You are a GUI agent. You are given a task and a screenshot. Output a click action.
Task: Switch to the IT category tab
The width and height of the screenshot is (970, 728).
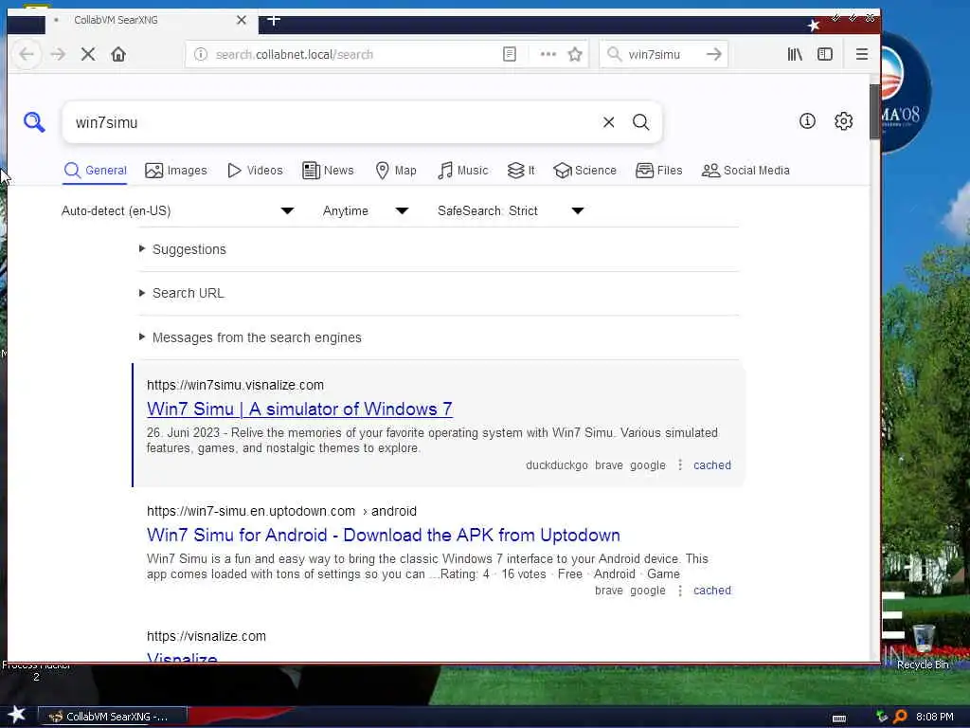coord(521,171)
